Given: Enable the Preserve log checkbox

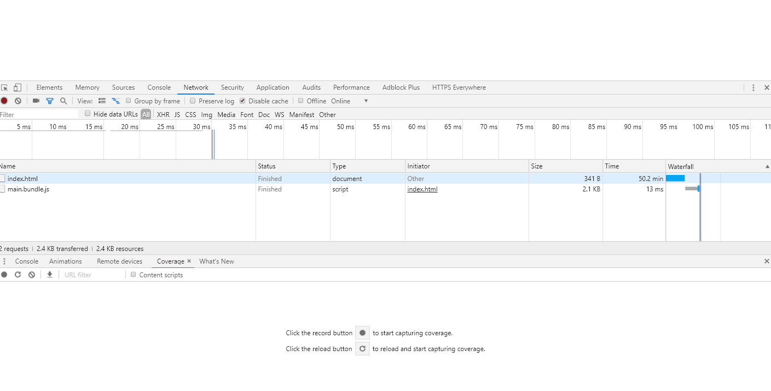Looking at the screenshot, I should tap(193, 101).
